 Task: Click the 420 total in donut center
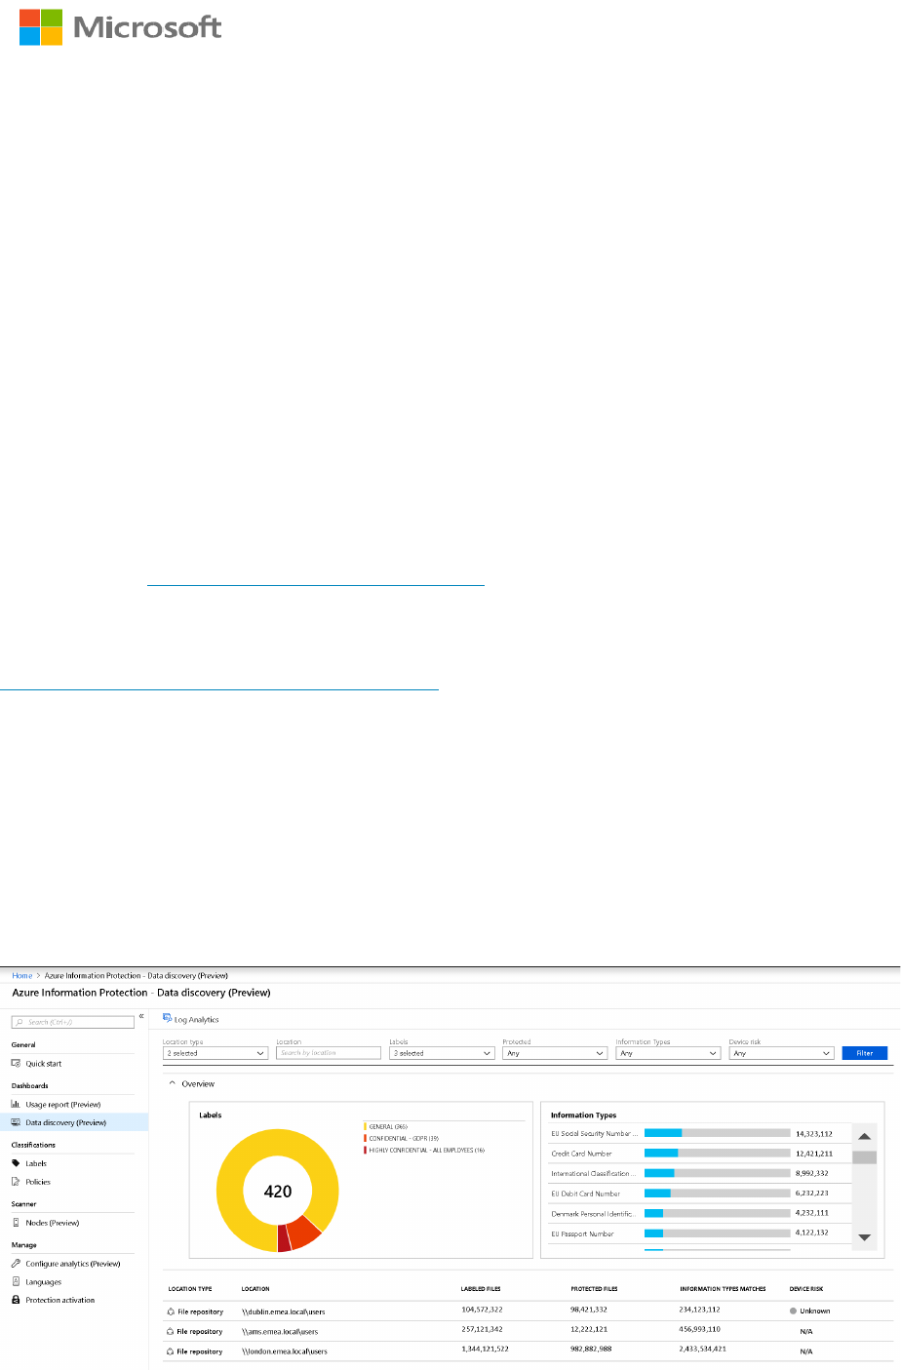click(278, 1192)
